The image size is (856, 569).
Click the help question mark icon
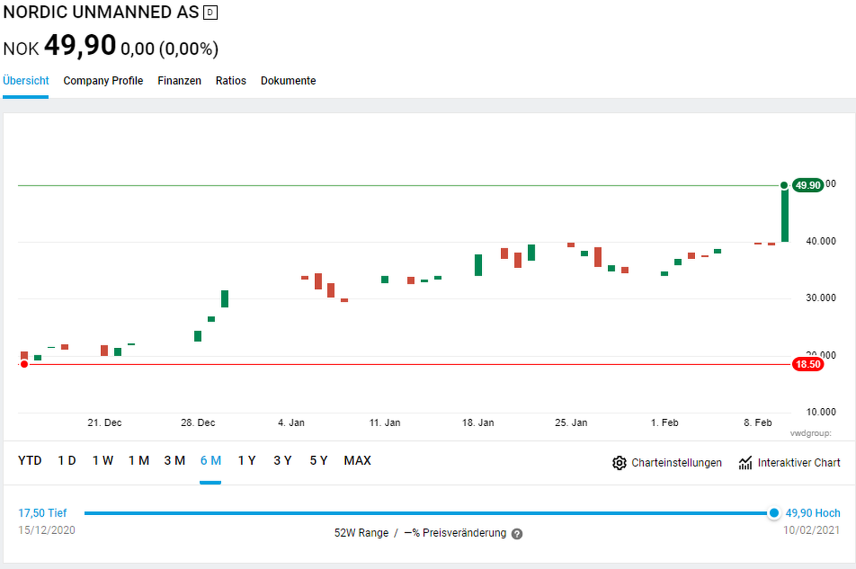tap(517, 534)
